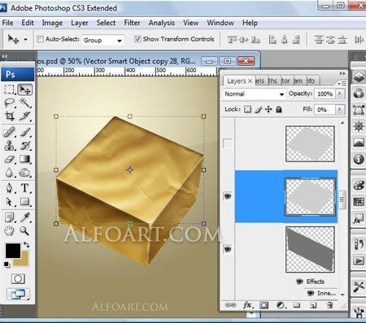Reset default foreground and background colors

coord(7,265)
